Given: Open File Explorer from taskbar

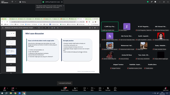Looking at the screenshot, I should click(x=11, y=93).
